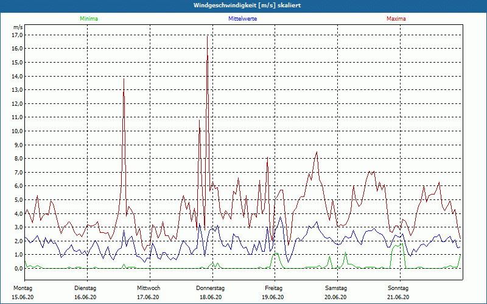Click the 'Montag' day label
The image size is (487, 304).
tap(23, 288)
